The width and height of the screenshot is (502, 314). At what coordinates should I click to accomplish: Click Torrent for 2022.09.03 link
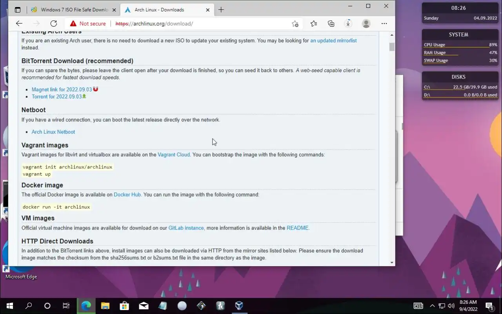click(x=56, y=97)
